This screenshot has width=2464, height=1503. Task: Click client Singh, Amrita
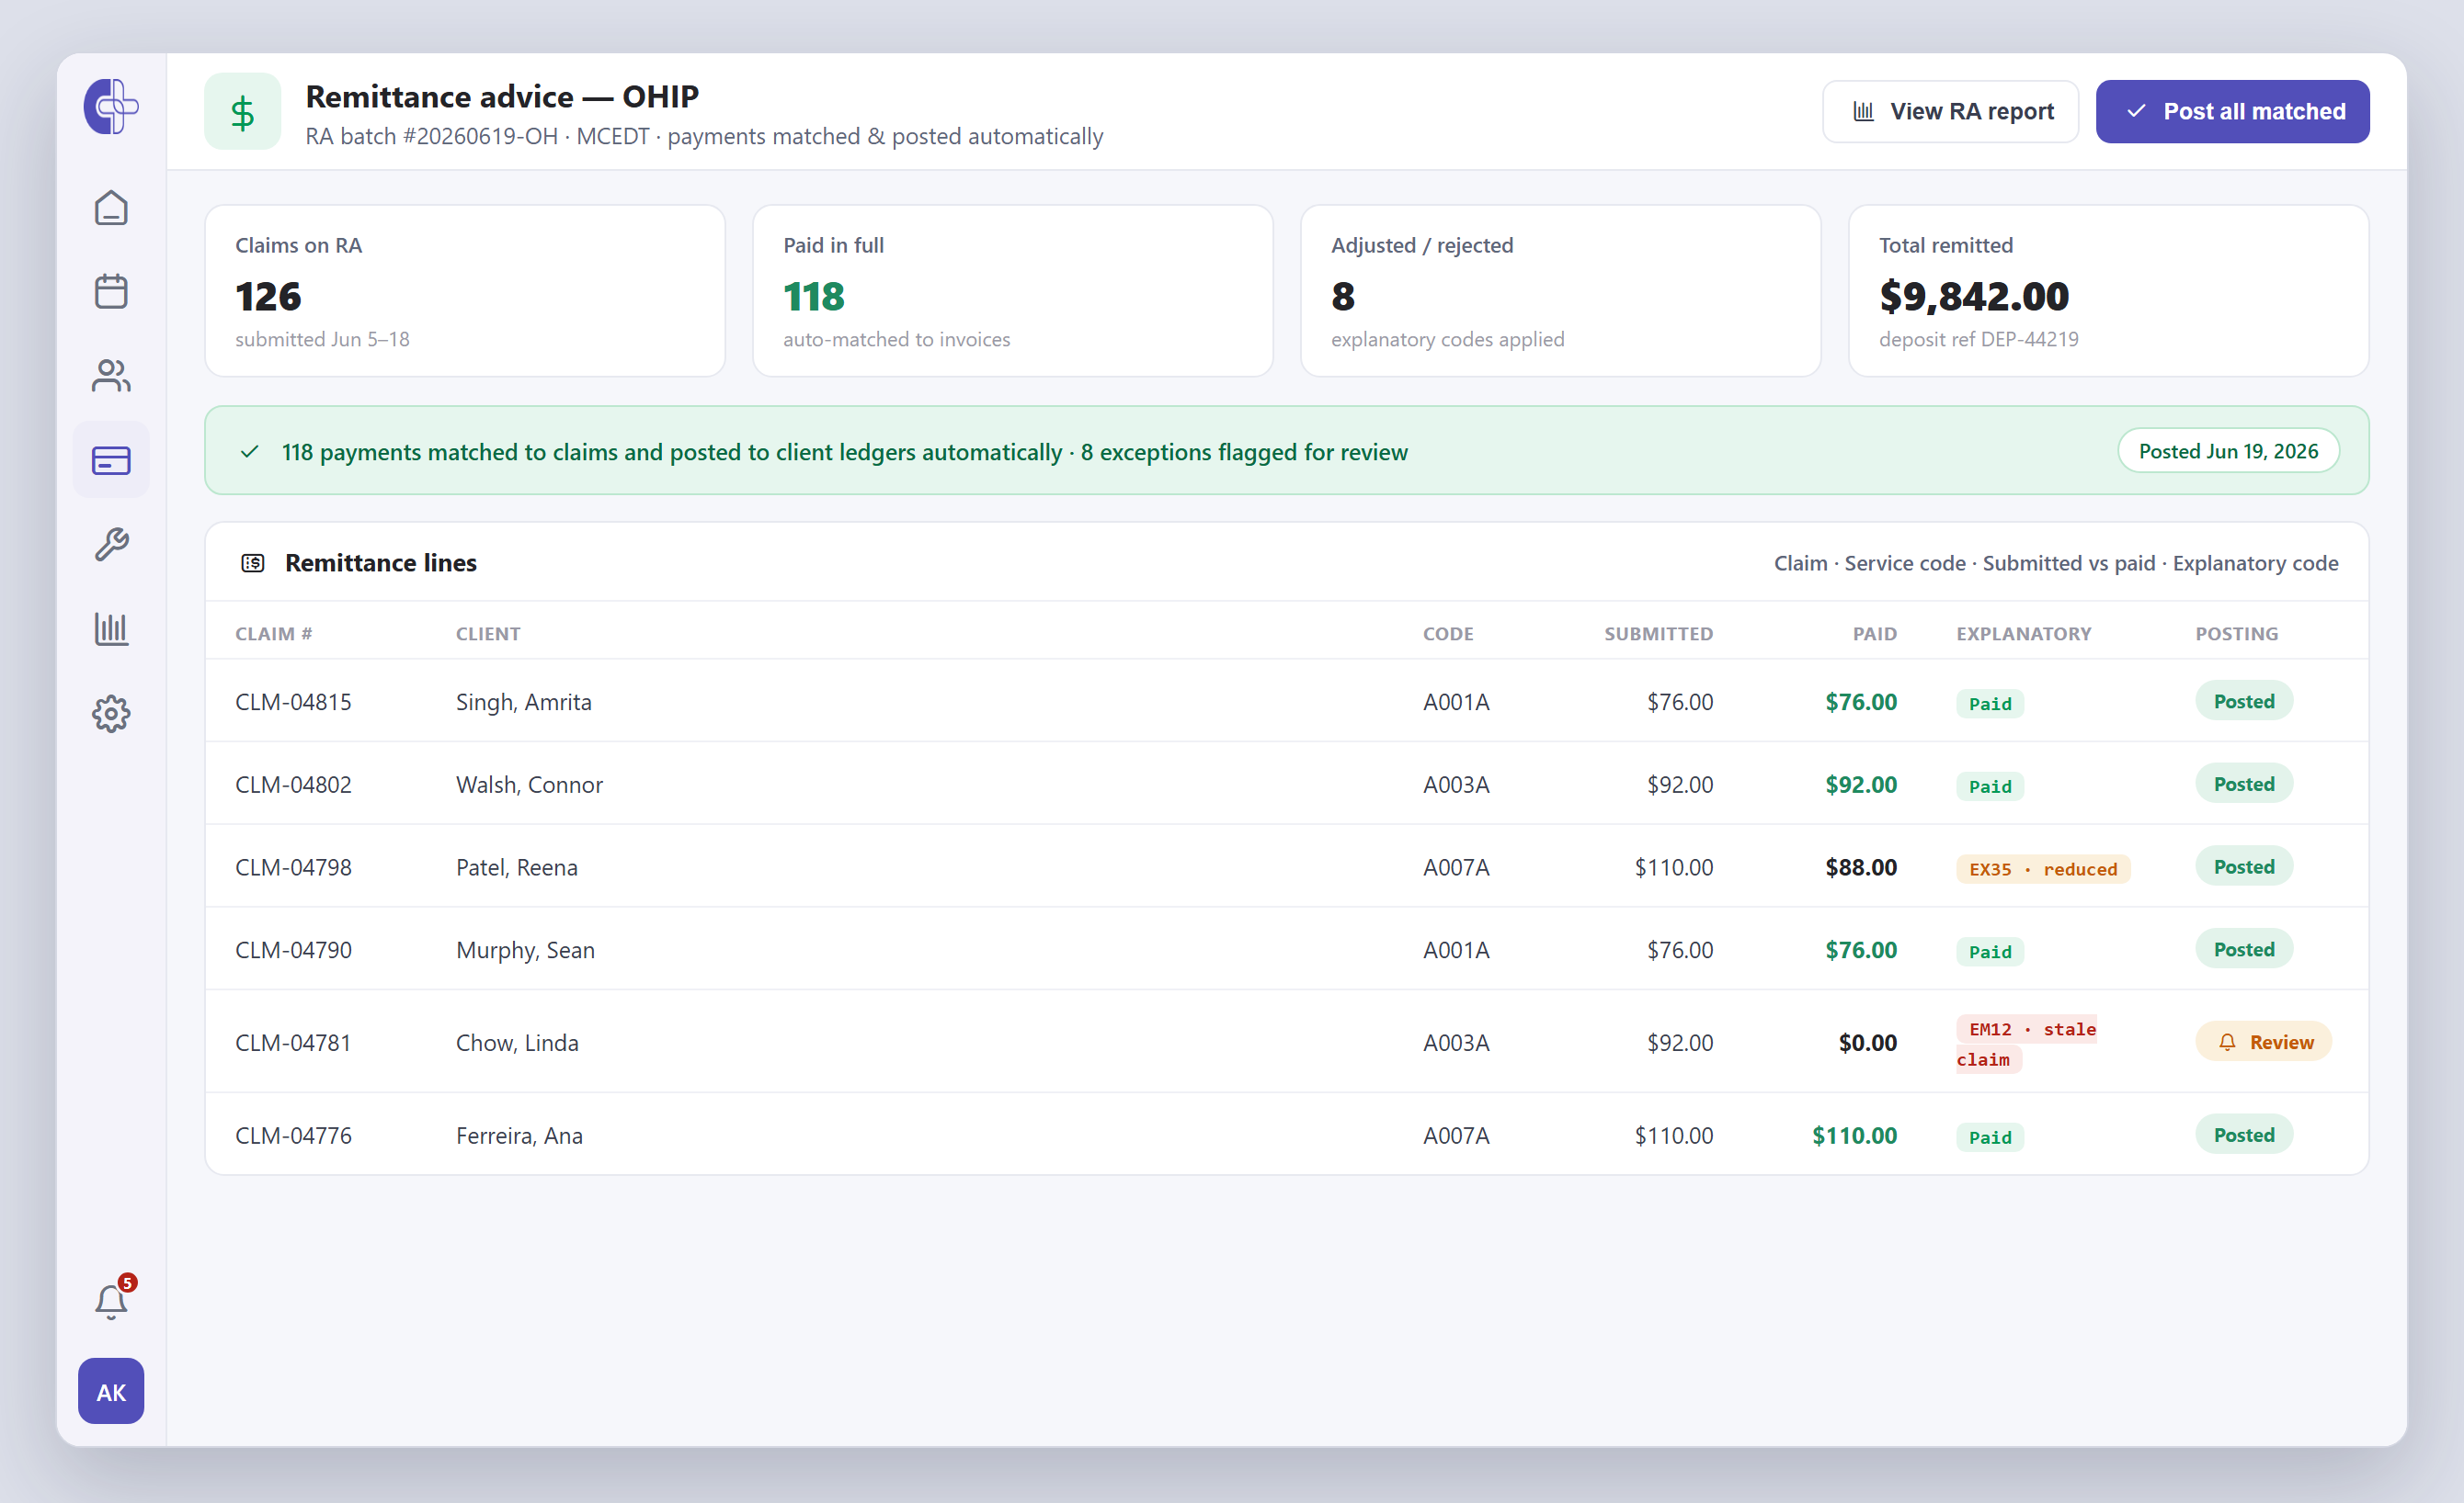524,702
